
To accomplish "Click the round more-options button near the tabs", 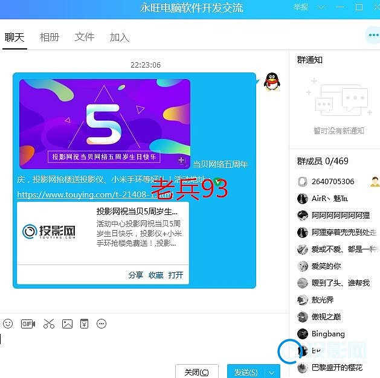I will pyautogui.click(x=372, y=36).
